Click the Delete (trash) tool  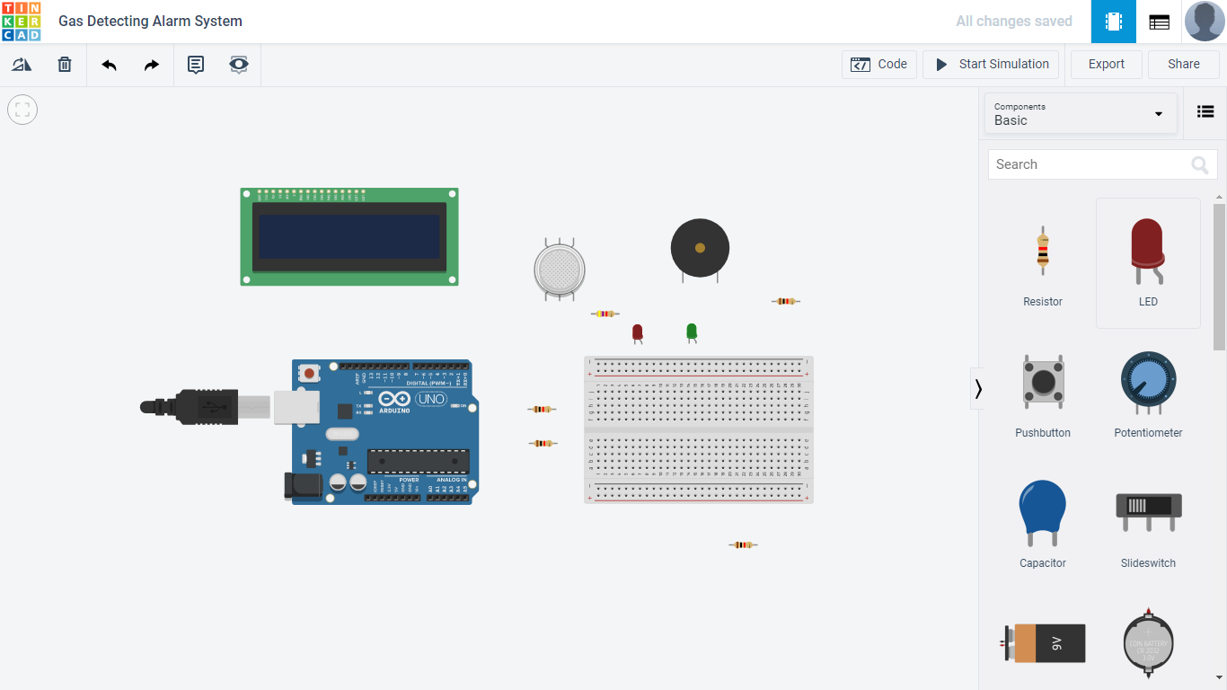64,64
